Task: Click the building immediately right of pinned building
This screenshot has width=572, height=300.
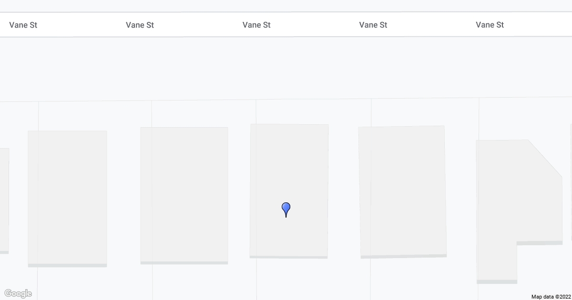Action: pos(402,191)
